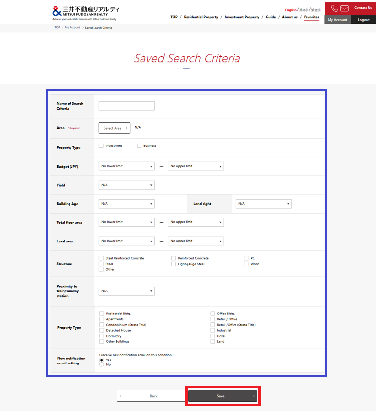This screenshot has height=411, width=376.
Task: Follow the My Account breadcrumb link
Action: (x=72, y=28)
